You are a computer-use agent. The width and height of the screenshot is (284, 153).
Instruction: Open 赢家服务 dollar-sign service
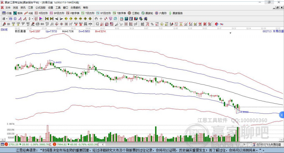pos(176,13)
